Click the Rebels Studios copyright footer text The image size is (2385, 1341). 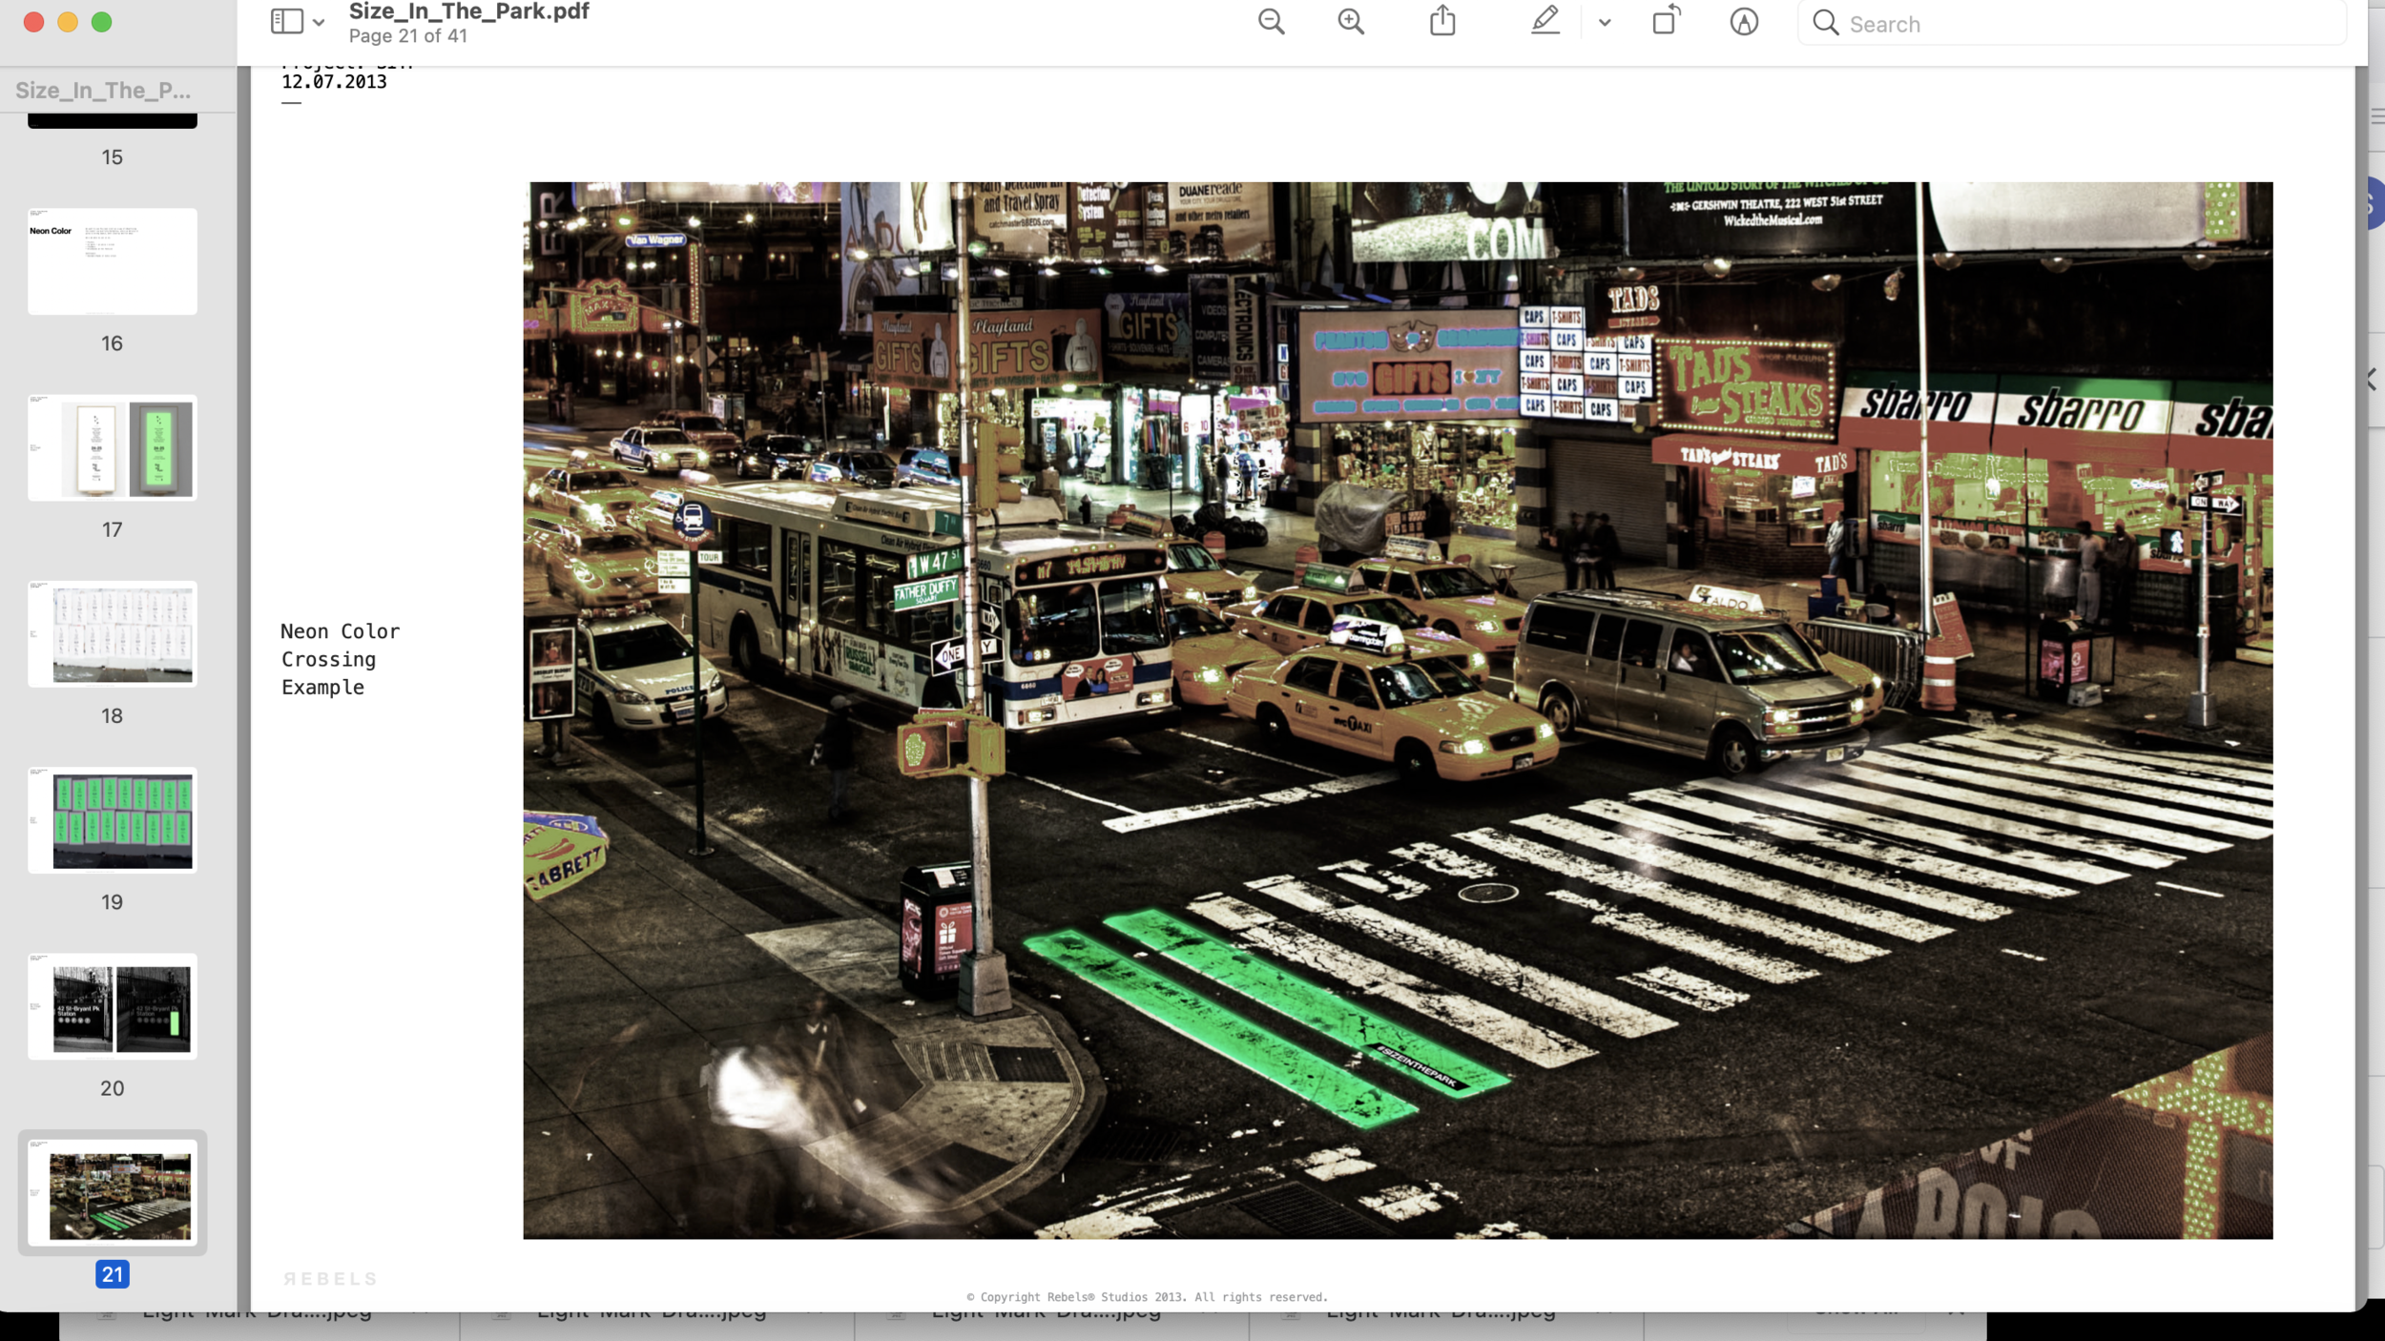coord(1147,1297)
